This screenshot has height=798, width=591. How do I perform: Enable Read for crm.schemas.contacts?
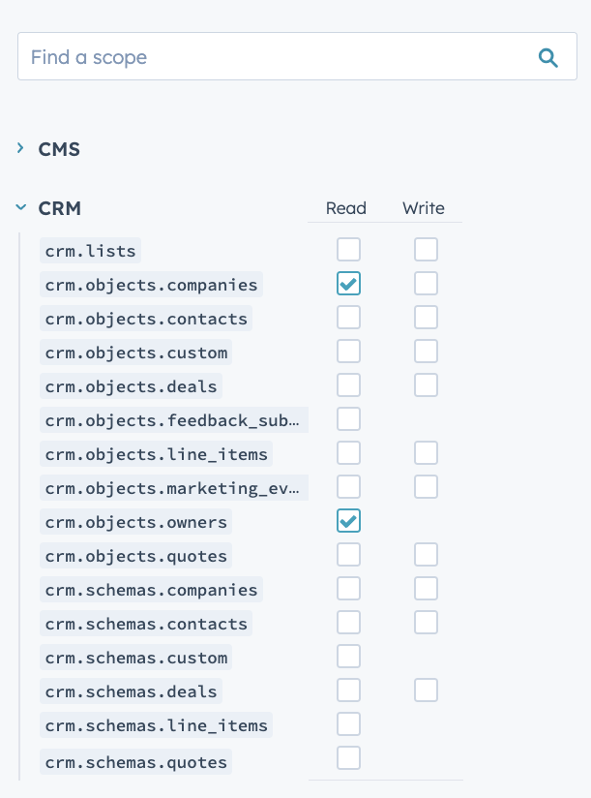pos(348,622)
